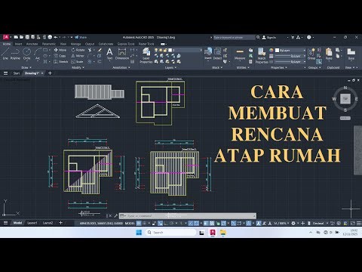
Task: Select the Polyline tool
Action: [15, 54]
